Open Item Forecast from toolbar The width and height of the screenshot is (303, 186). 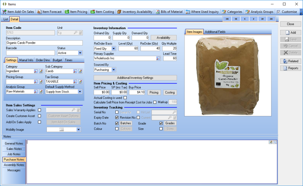50,12
